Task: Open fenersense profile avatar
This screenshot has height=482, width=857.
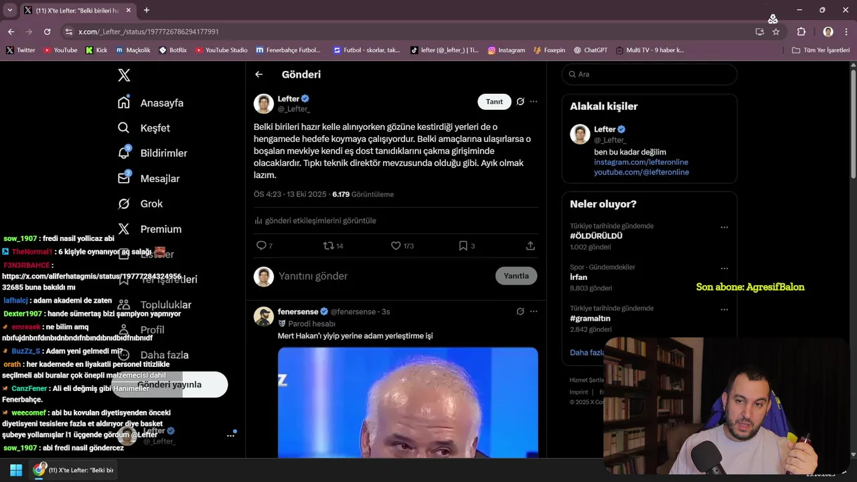Action: (264, 317)
